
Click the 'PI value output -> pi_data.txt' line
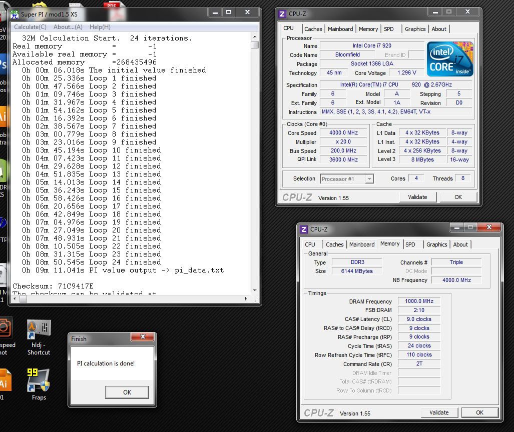pos(123,270)
